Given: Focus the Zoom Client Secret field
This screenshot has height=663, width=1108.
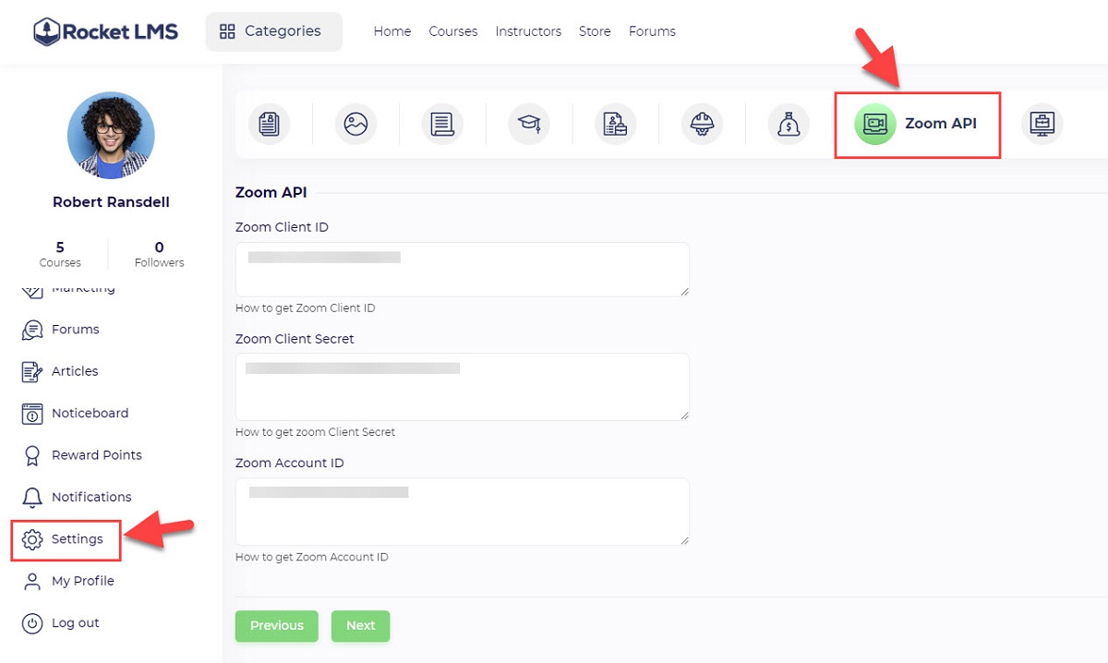Looking at the screenshot, I should coord(462,387).
